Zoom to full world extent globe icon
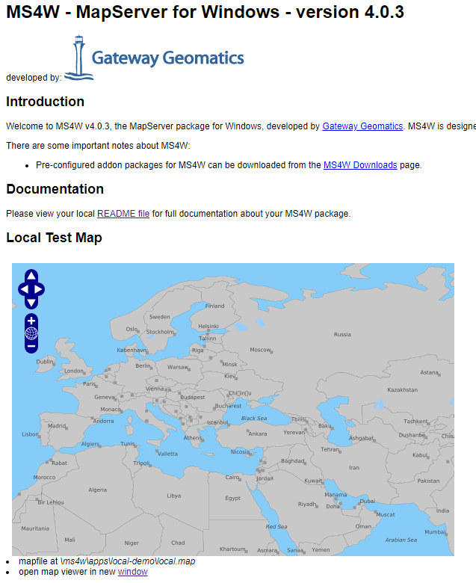This screenshot has height=583, width=476. [x=31, y=333]
